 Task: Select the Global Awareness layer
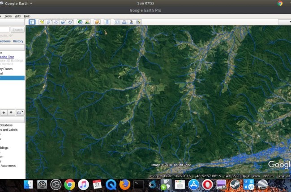pyautogui.click(x=8, y=166)
